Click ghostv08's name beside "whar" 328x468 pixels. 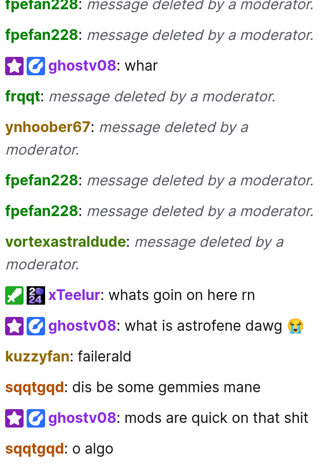coord(82,66)
